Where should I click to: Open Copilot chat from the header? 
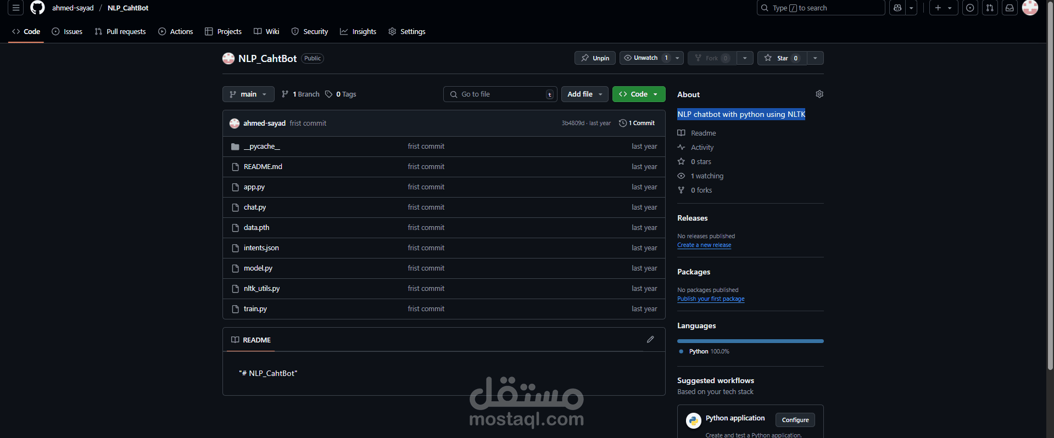coord(897,8)
